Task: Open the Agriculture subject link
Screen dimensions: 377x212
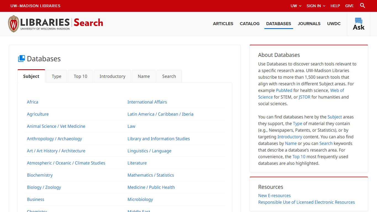Action: 38,114
